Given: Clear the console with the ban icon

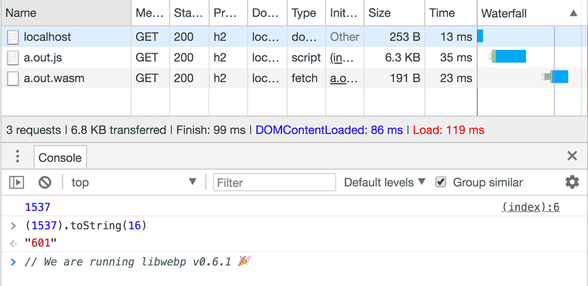Looking at the screenshot, I should [45, 183].
